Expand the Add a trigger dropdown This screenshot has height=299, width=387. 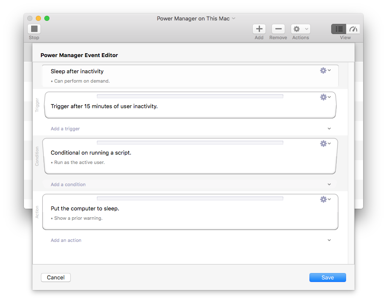point(329,129)
